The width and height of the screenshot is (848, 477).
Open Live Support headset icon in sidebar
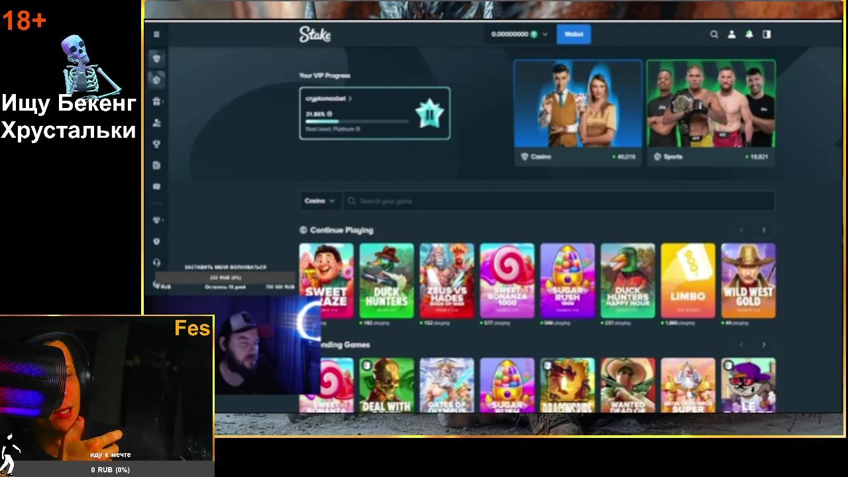tap(156, 262)
